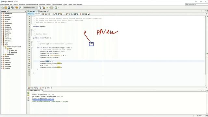Viewport: 208px width, 117px height.
Task: Minimize the Projects panel
Action: tap(25, 11)
